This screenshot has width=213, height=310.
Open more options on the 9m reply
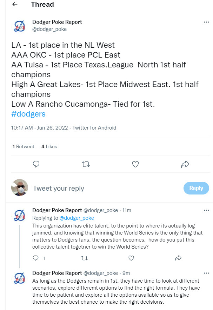click(206, 273)
